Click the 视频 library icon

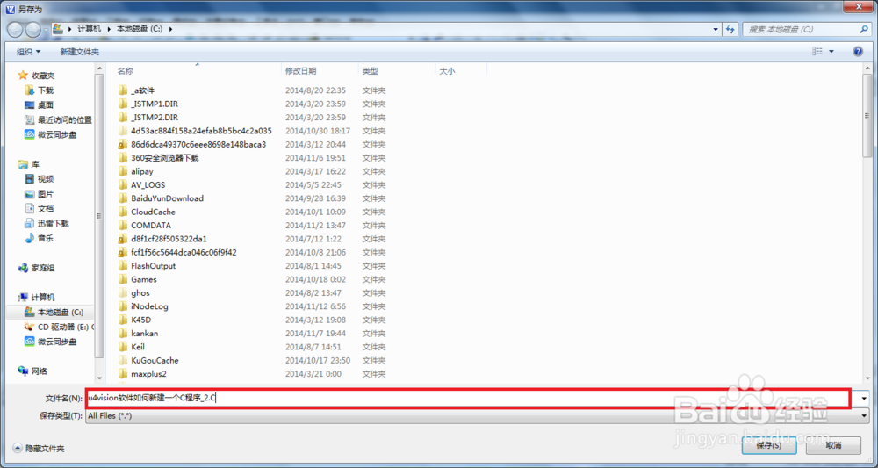30,179
